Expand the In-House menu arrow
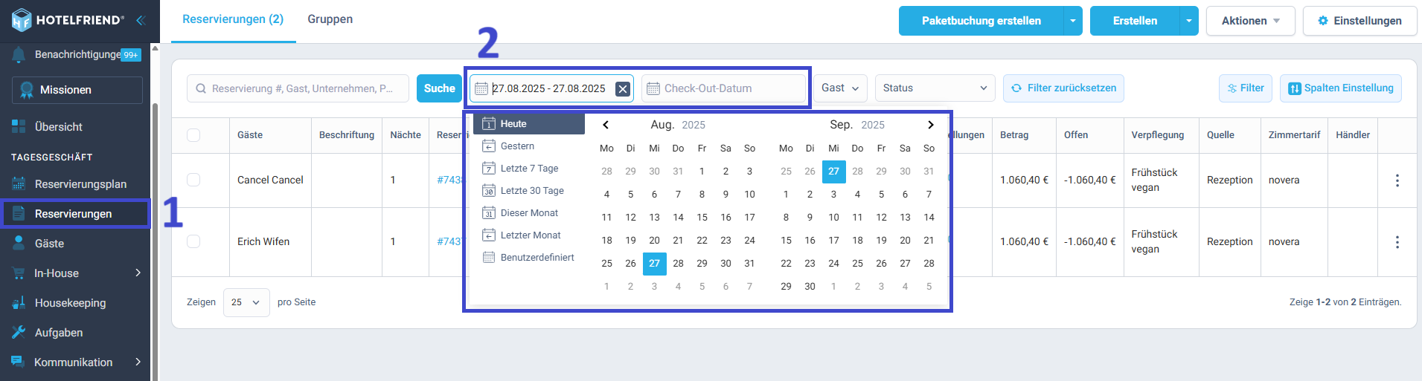 (138, 273)
